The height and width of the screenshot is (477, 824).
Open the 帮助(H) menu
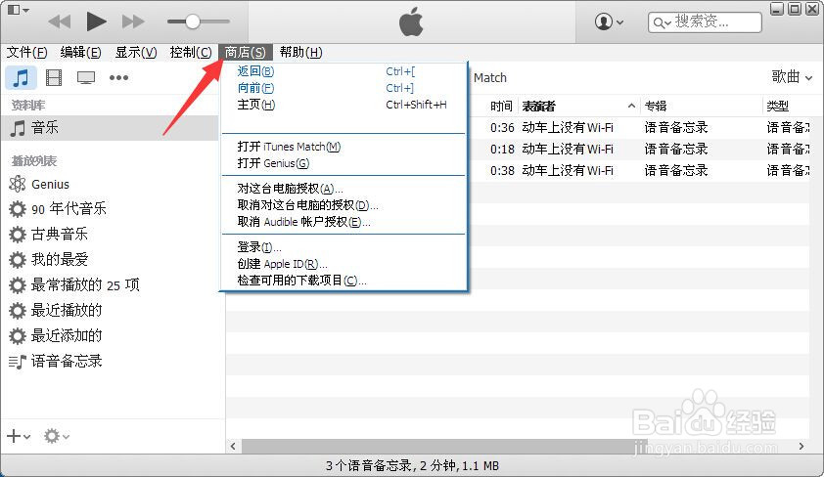pos(300,52)
